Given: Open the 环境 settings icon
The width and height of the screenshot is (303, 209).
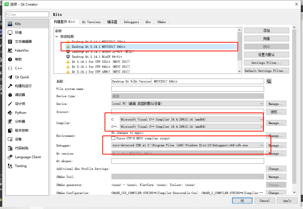Looking at the screenshot, I should [10, 33].
